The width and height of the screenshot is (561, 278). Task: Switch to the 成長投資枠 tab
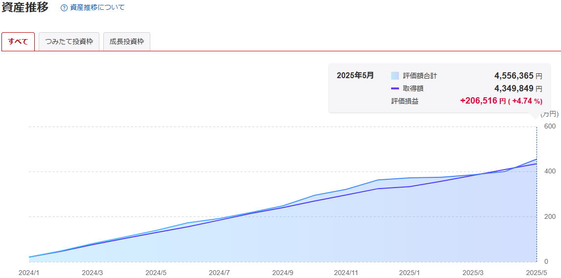(127, 42)
